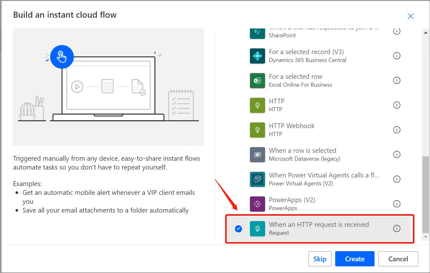Show info for For a selected row
Screen dimensions: 430x273
tap(397, 80)
